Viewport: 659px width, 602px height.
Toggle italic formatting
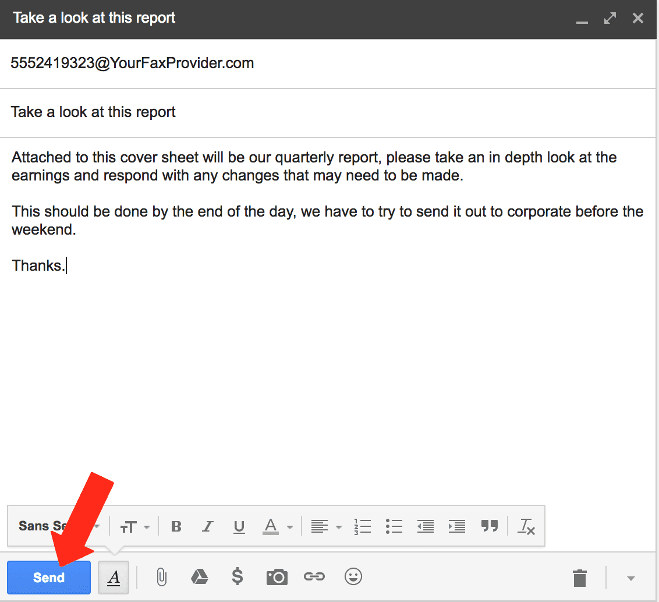click(x=207, y=526)
